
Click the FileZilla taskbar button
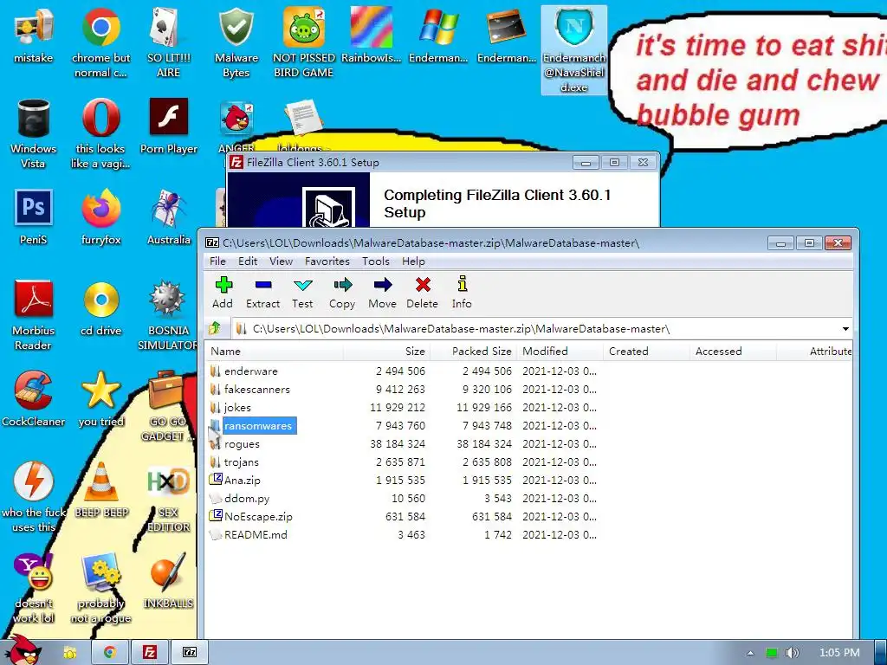tap(149, 653)
